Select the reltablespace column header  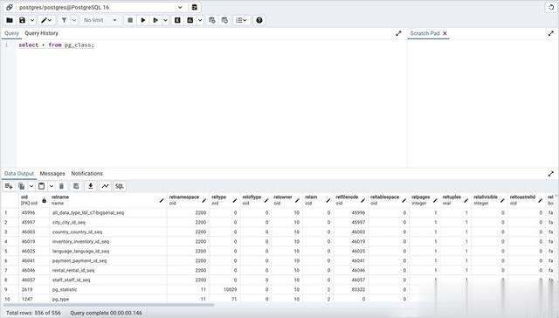[x=388, y=200]
